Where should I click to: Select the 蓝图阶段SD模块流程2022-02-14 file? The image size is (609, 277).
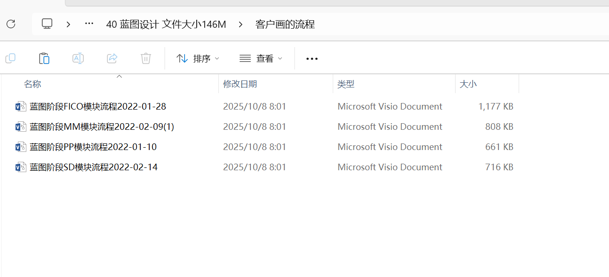94,167
